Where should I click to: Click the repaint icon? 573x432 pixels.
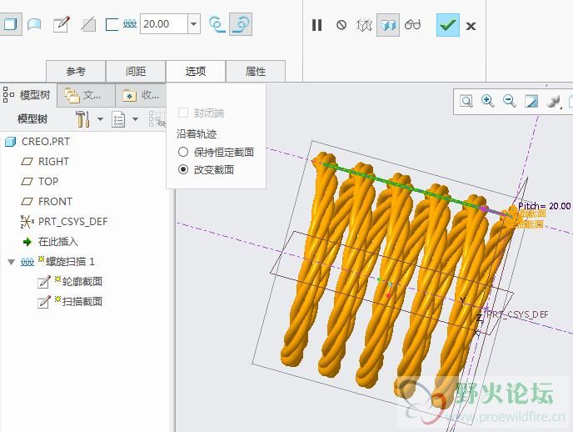(531, 101)
